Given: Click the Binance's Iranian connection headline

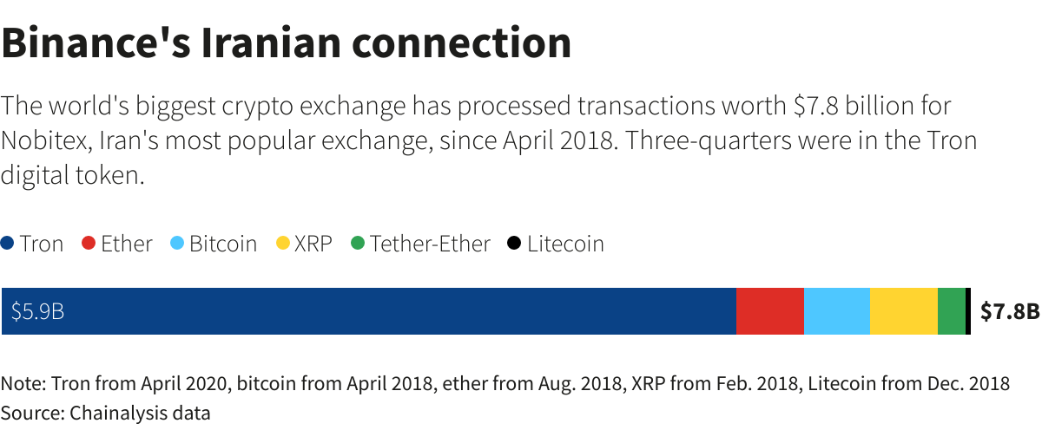Looking at the screenshot, I should pyautogui.click(x=287, y=42).
